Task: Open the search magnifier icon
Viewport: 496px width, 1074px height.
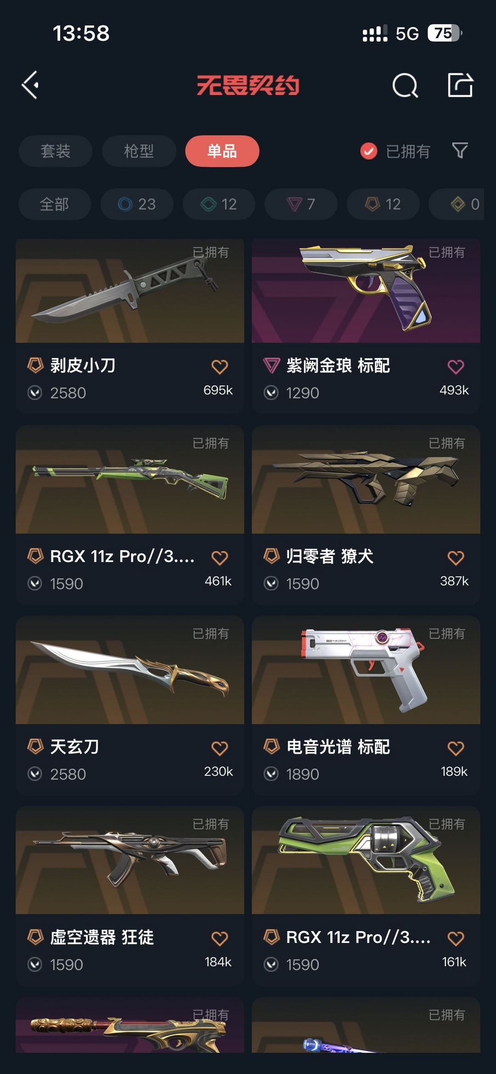Action: tap(406, 85)
